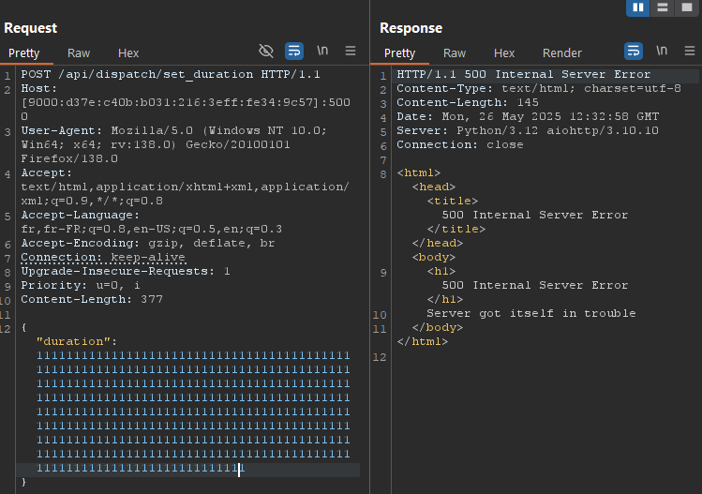Switch to Hex tab in Response
Screen dimensions: 702x494
[x=504, y=52]
